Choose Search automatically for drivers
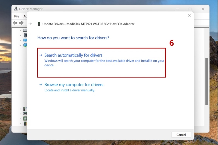Screen dimensions: 218x145 (101, 63)
